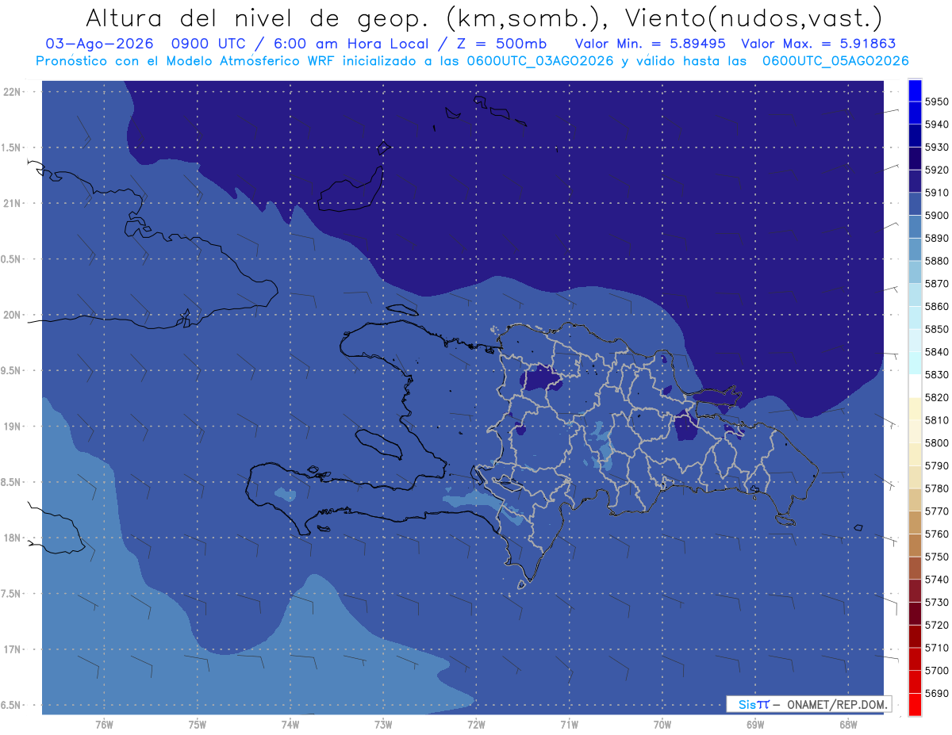Click the '0600UTC_05AGO2026' validity text
This screenshot has height=735, width=952.
coord(835,61)
